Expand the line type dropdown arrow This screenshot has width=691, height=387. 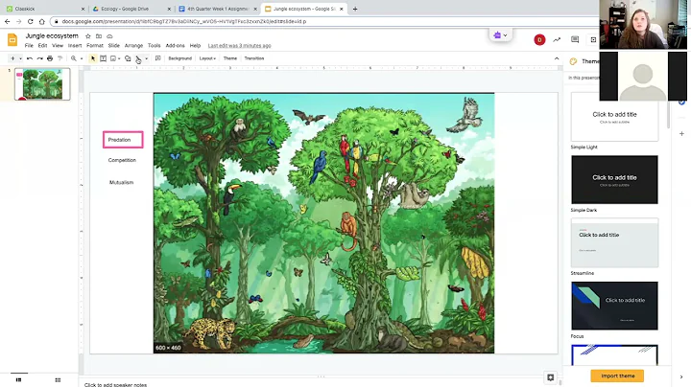(x=146, y=58)
